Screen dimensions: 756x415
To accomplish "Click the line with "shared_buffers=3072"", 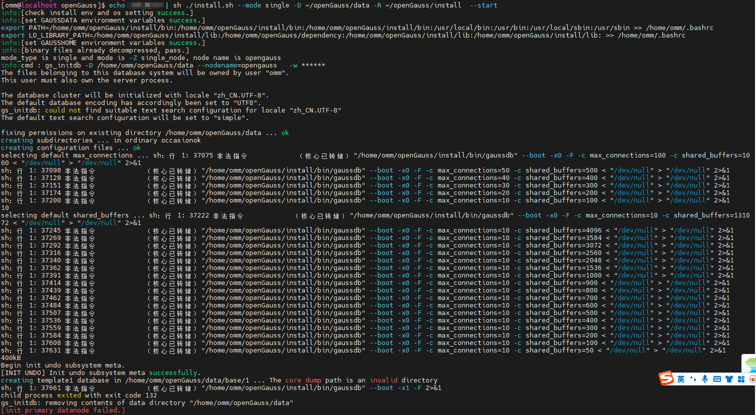I will point(367,245).
